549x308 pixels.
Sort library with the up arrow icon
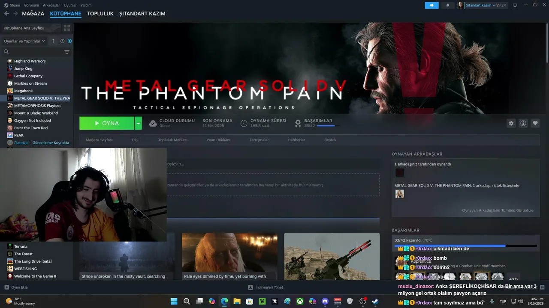pos(53,41)
